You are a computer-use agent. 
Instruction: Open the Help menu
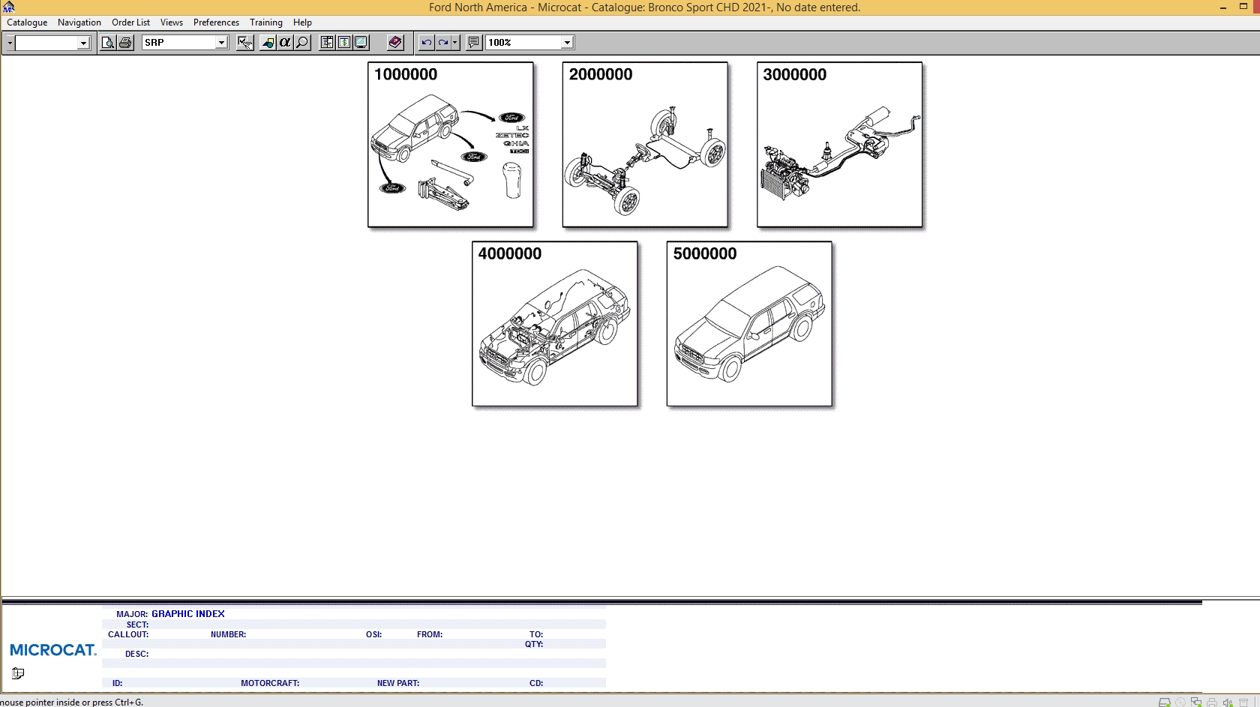pyautogui.click(x=302, y=22)
